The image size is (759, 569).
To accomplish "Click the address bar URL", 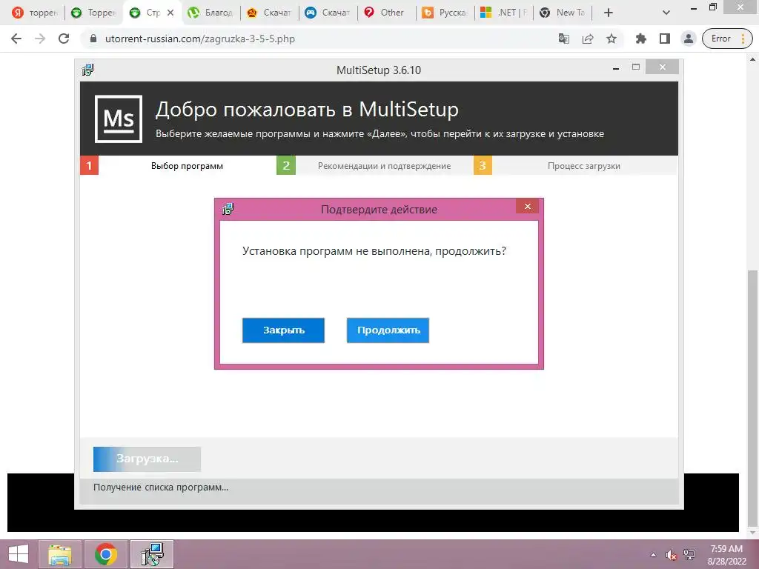I will coord(200,39).
